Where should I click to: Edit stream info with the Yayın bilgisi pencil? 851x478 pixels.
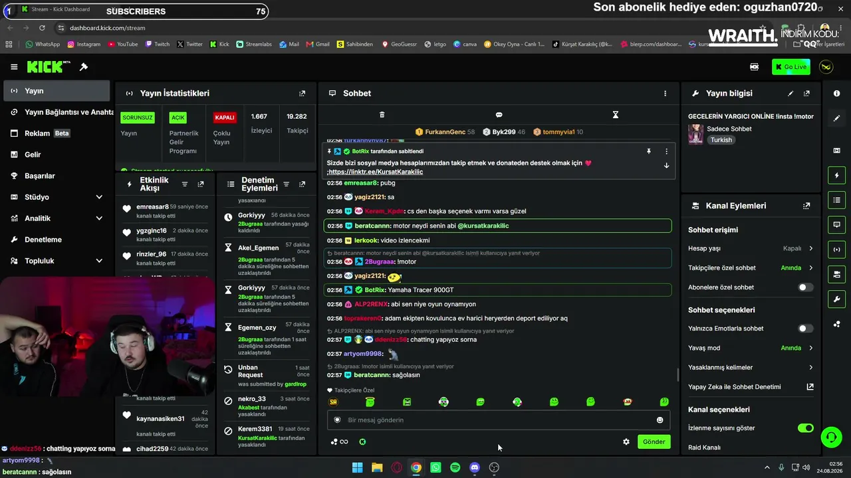[x=790, y=94]
